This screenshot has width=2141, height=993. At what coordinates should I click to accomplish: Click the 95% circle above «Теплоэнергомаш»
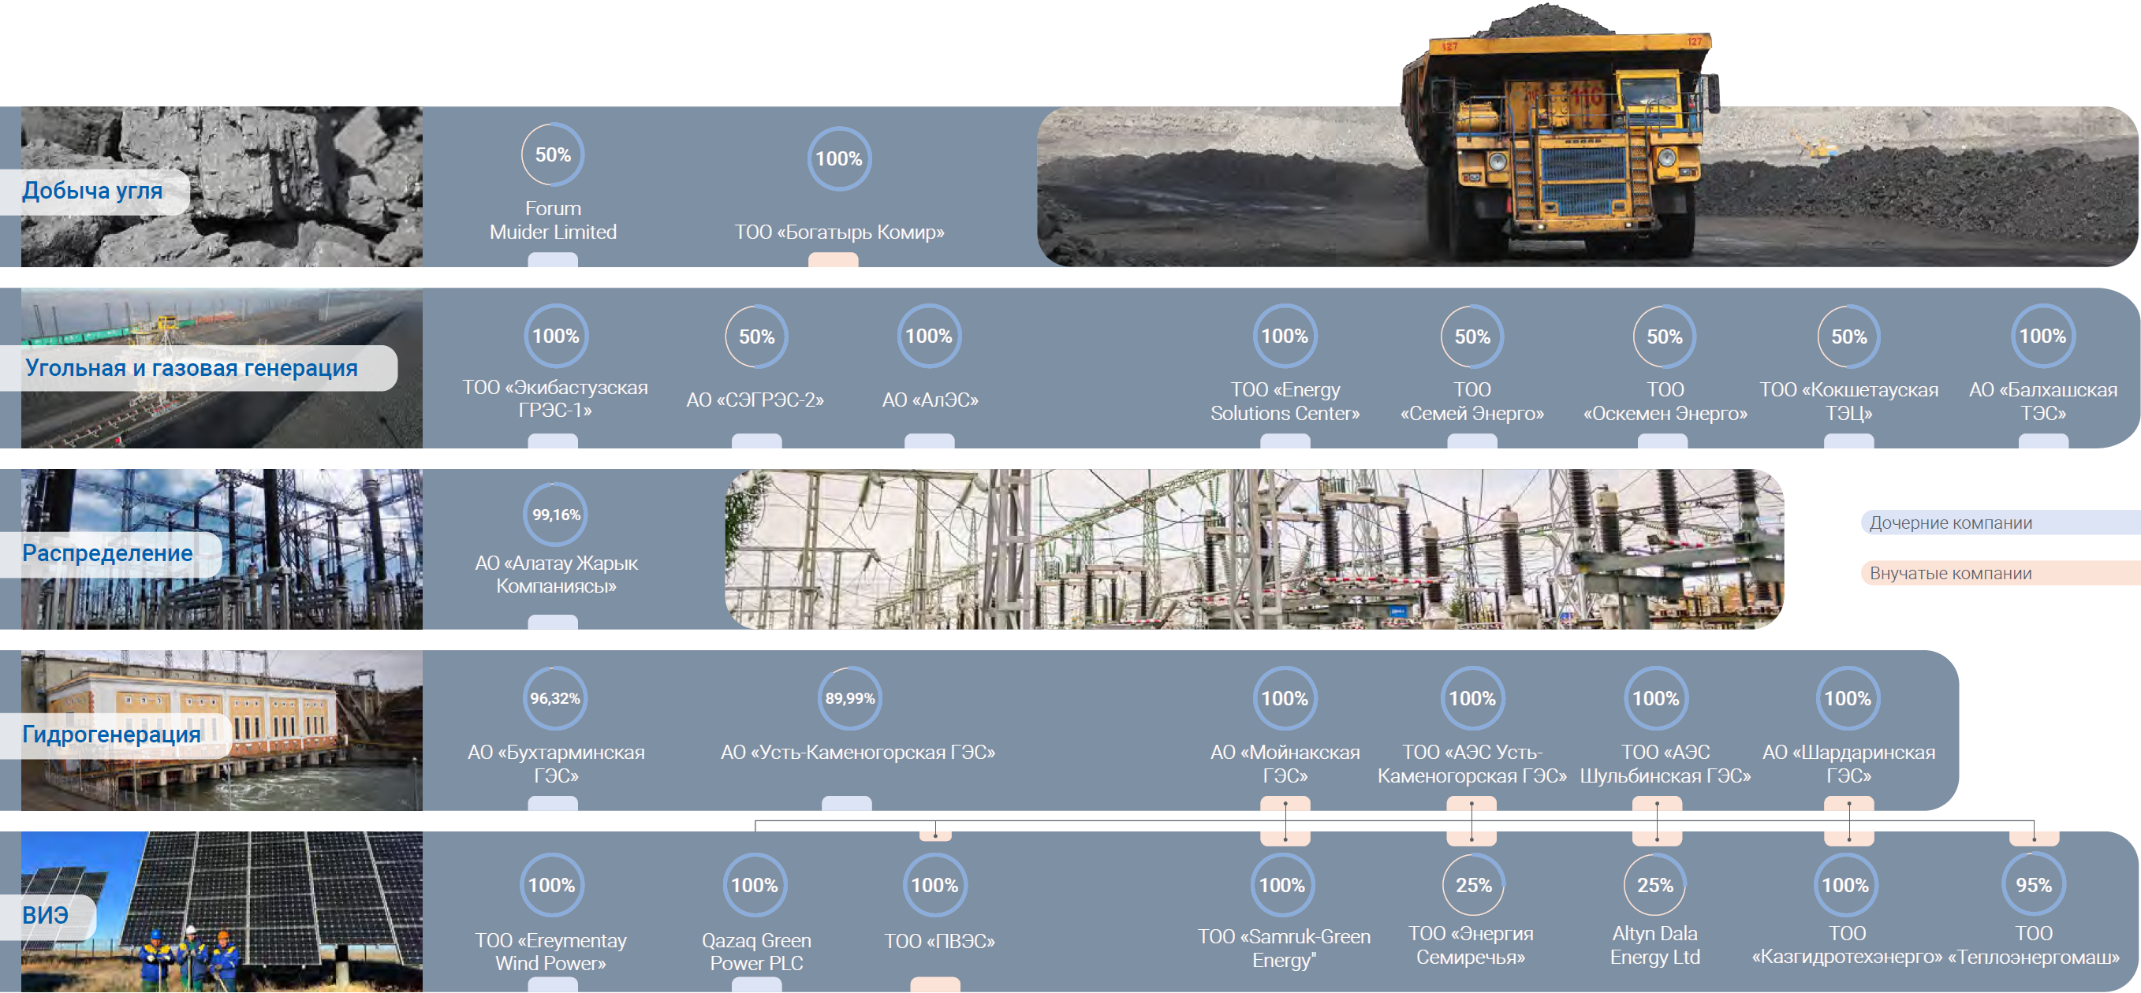point(2033,885)
